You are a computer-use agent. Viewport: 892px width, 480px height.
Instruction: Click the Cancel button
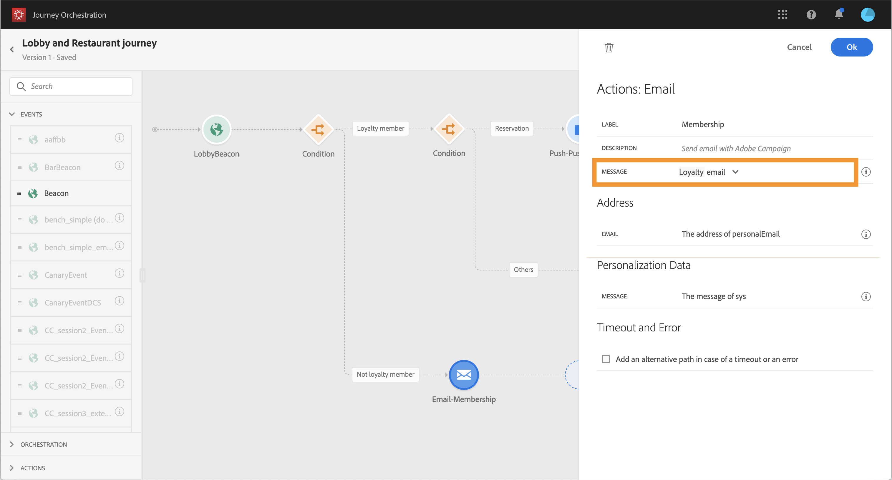click(799, 47)
